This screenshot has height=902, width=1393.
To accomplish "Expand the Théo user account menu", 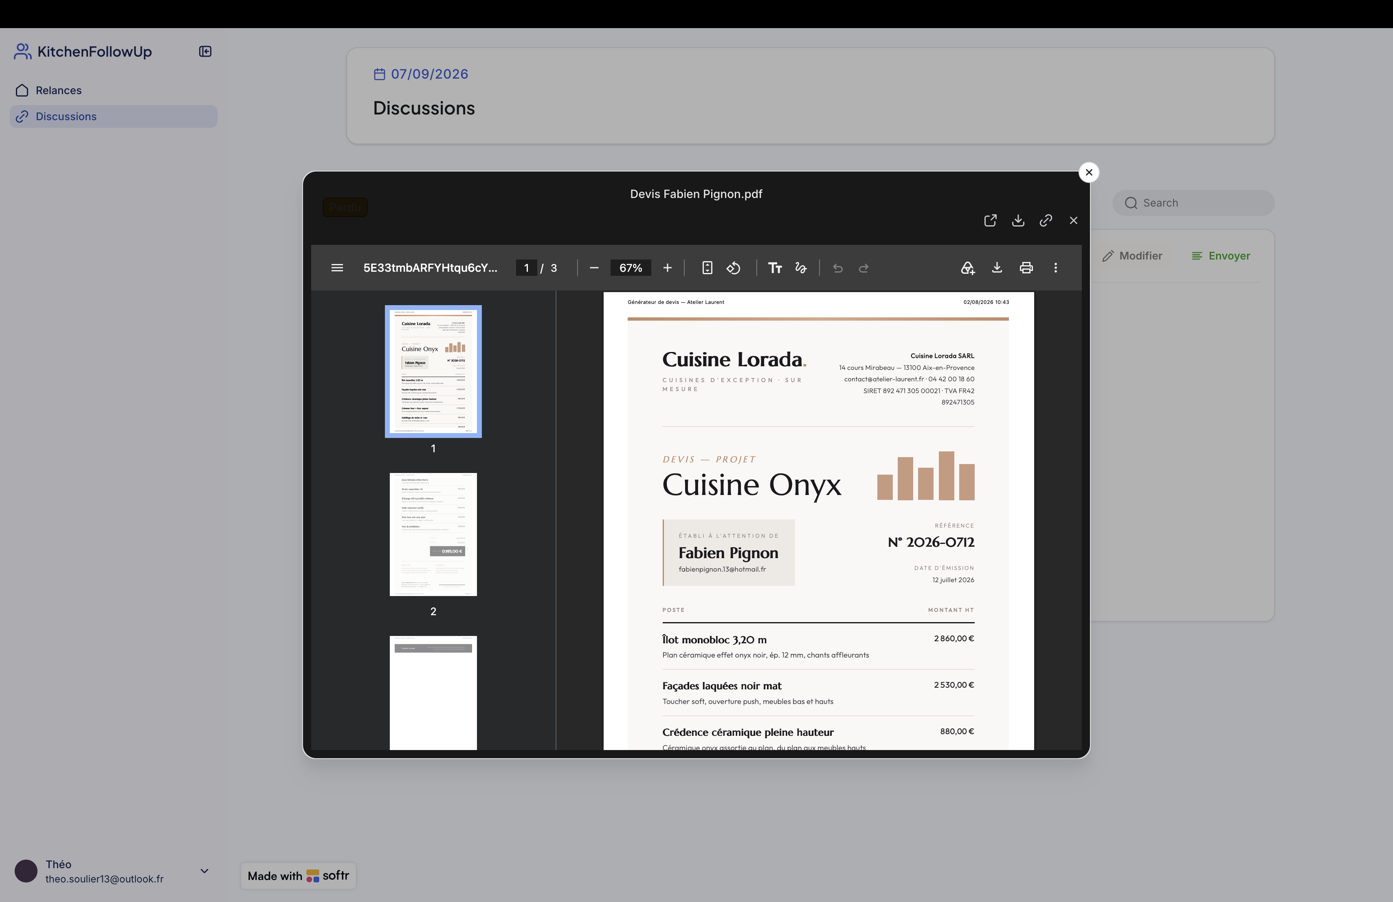I will pyautogui.click(x=204, y=870).
